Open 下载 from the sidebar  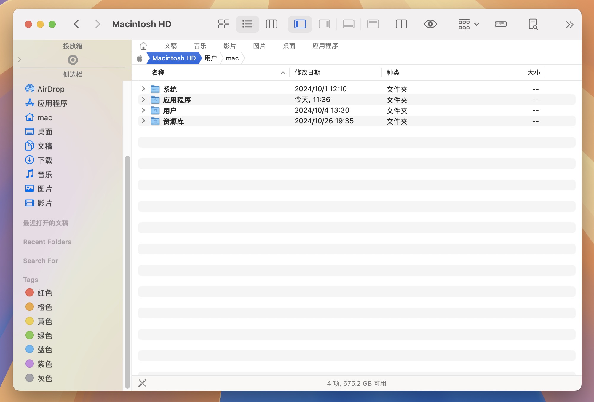[45, 160]
